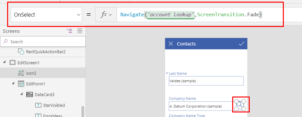Select EditScreen1 screen icon in tree
The image size is (302, 117).
[x=12, y=63]
